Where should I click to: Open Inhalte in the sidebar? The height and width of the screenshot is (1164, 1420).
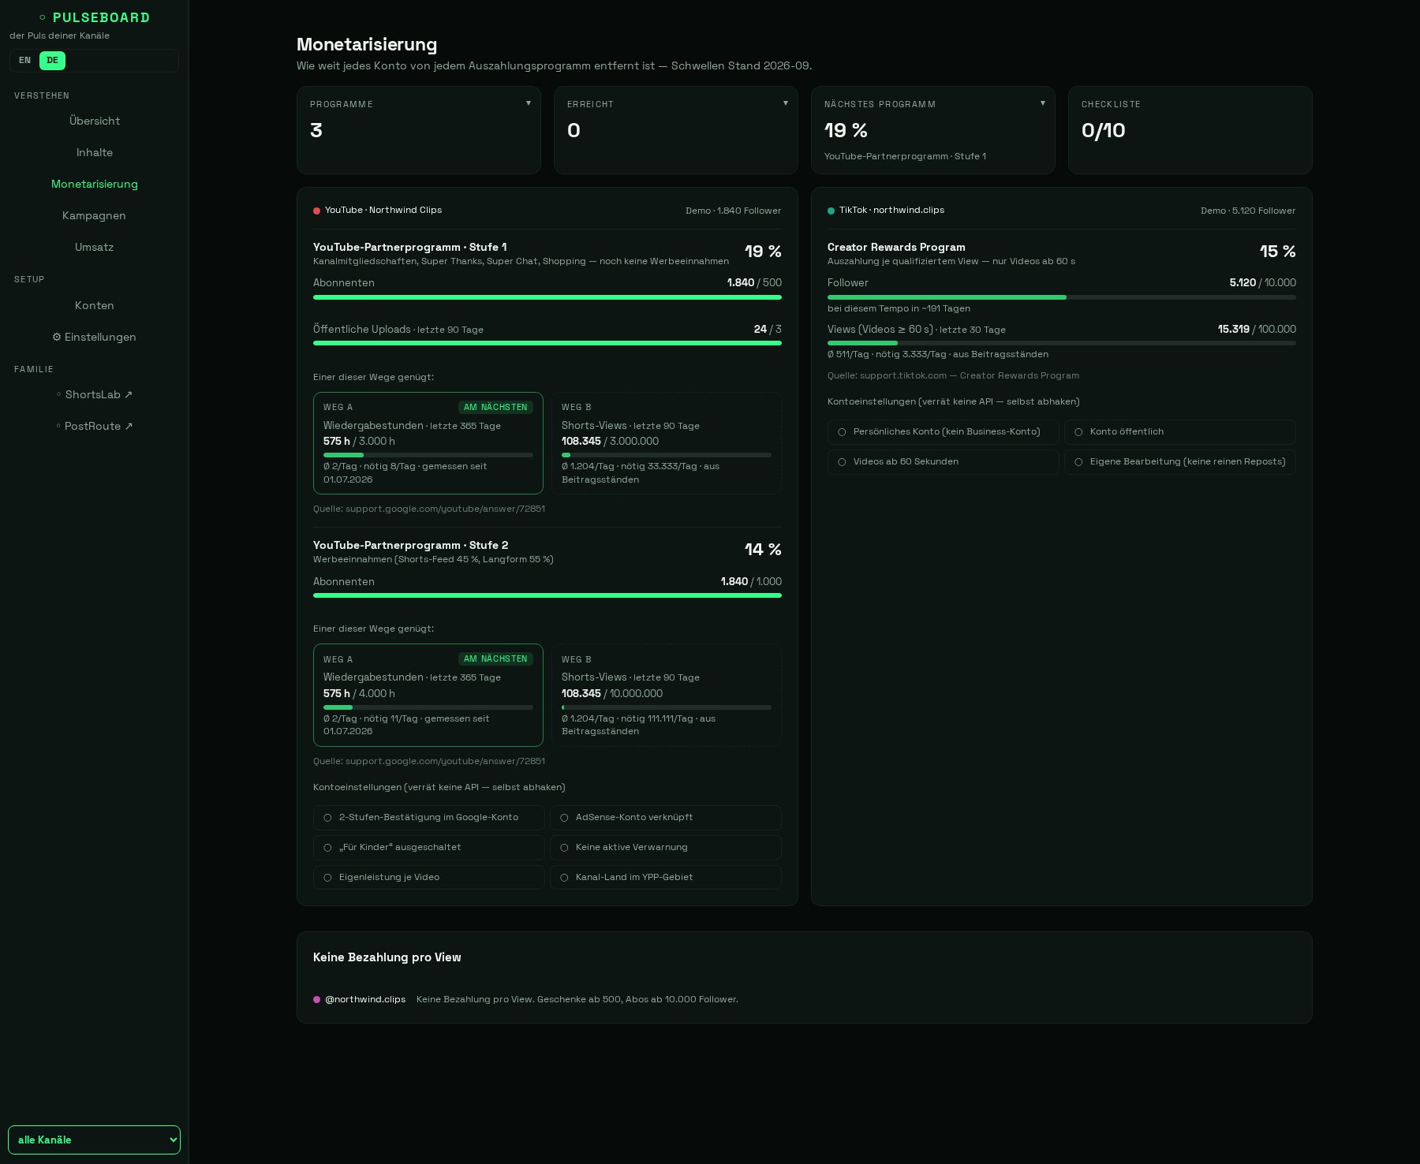click(x=95, y=152)
